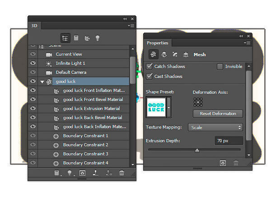Open the Cap properties icon
The height and width of the screenshot is (197, 271).
(x=175, y=54)
